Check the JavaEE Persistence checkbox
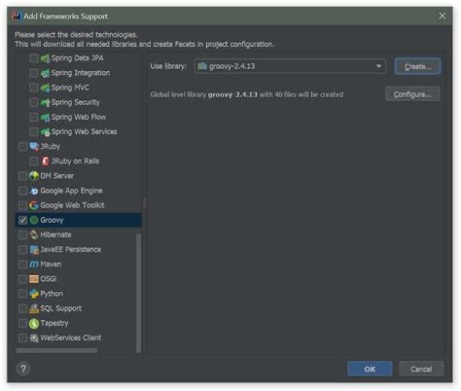Screen dimensions: 461x391 22,250
